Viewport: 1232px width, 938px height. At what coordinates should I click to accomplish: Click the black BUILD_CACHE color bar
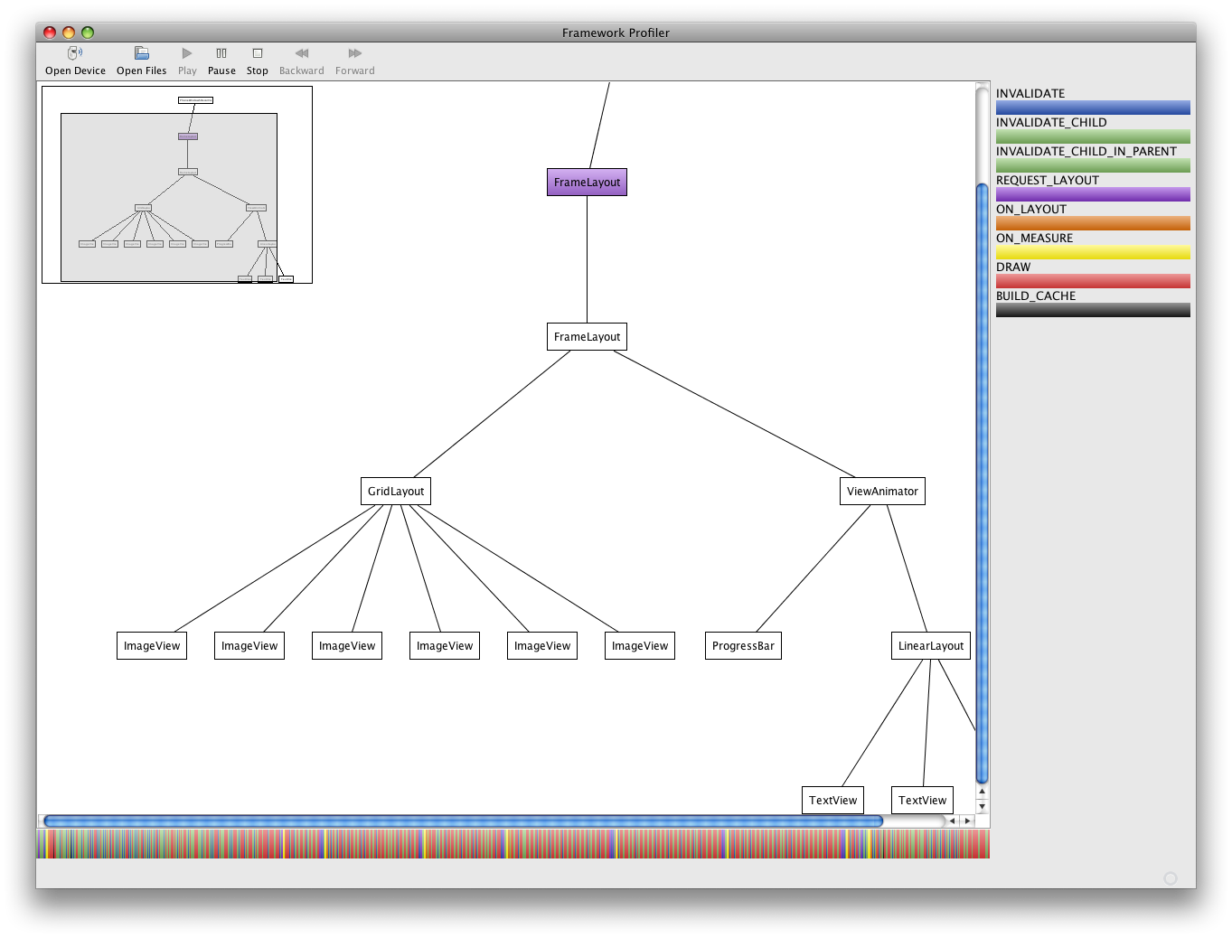click(x=1093, y=310)
